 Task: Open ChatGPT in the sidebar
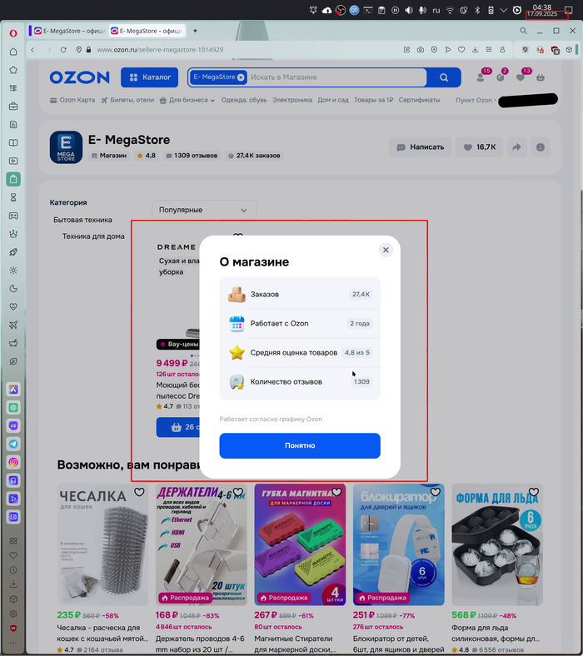13,407
